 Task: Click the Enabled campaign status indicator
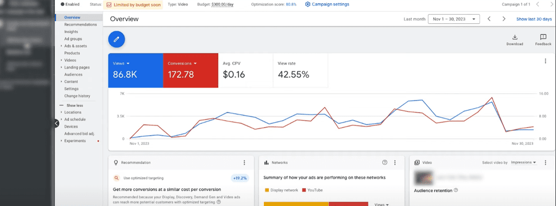tap(70, 4)
